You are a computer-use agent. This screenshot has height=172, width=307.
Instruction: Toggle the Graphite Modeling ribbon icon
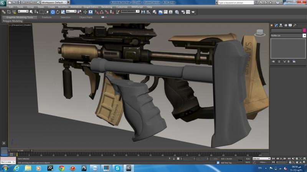[160, 12]
